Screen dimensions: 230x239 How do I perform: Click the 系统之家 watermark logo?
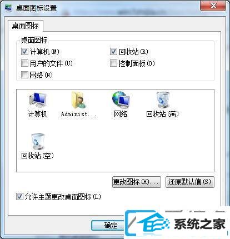click(176, 223)
